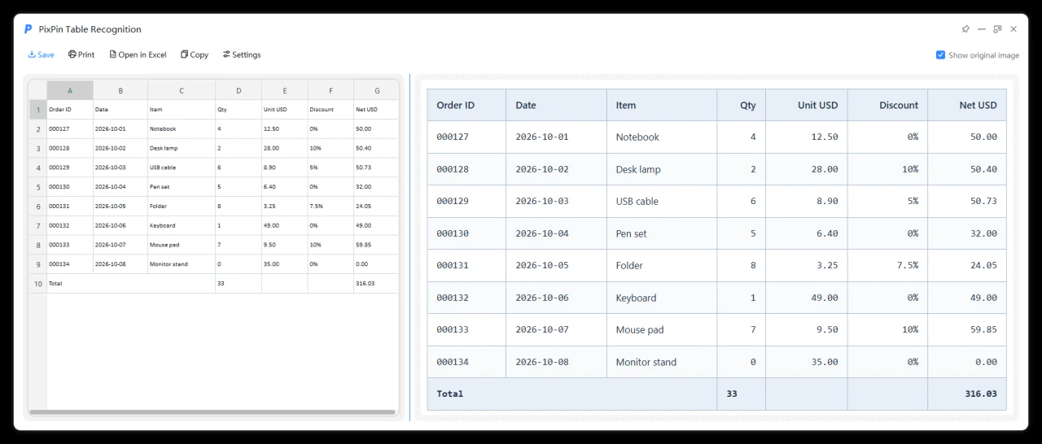
Task: Pin the window with the pin icon
Action: [965, 29]
